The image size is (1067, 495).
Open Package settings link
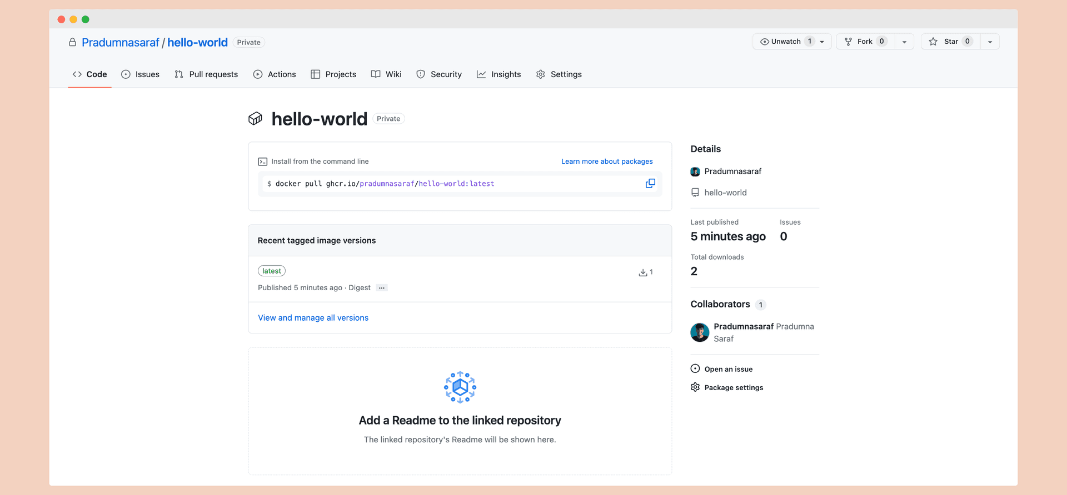click(x=734, y=388)
